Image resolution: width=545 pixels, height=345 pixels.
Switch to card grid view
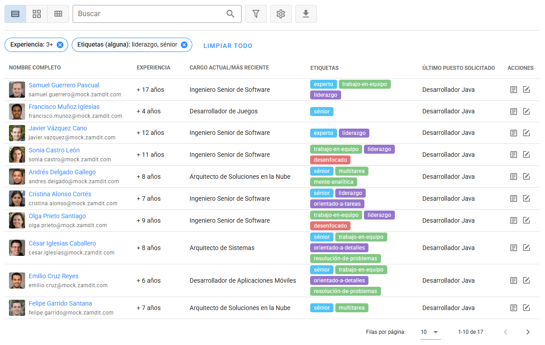pyautogui.click(x=36, y=14)
